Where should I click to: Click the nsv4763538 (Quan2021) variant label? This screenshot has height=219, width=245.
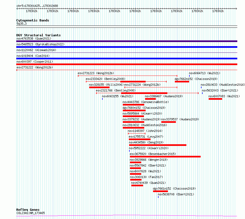tap(34, 38)
